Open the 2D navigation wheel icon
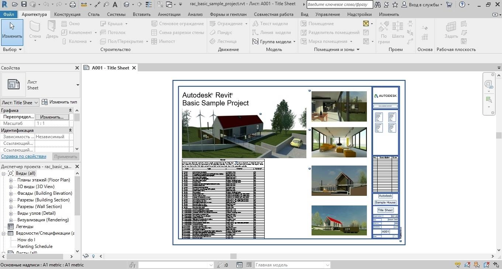502x269 pixels. (489, 84)
